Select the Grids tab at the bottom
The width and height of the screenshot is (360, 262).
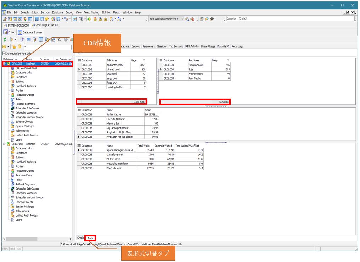click(x=90, y=238)
